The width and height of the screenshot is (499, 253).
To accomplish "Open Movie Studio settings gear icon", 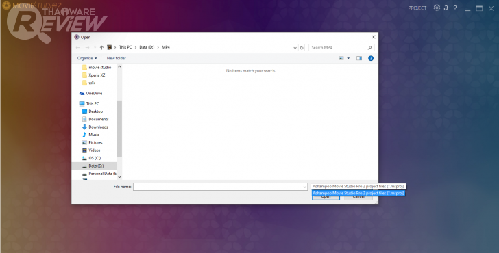I will click(437, 8).
